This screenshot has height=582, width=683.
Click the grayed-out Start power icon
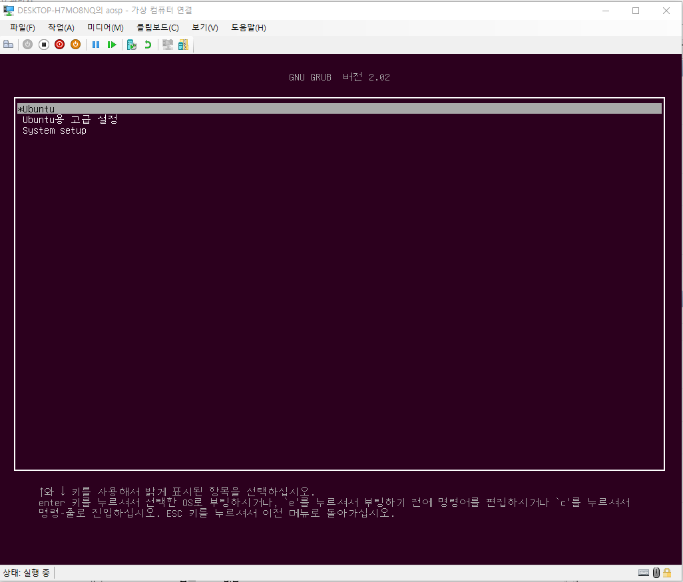pos(27,45)
